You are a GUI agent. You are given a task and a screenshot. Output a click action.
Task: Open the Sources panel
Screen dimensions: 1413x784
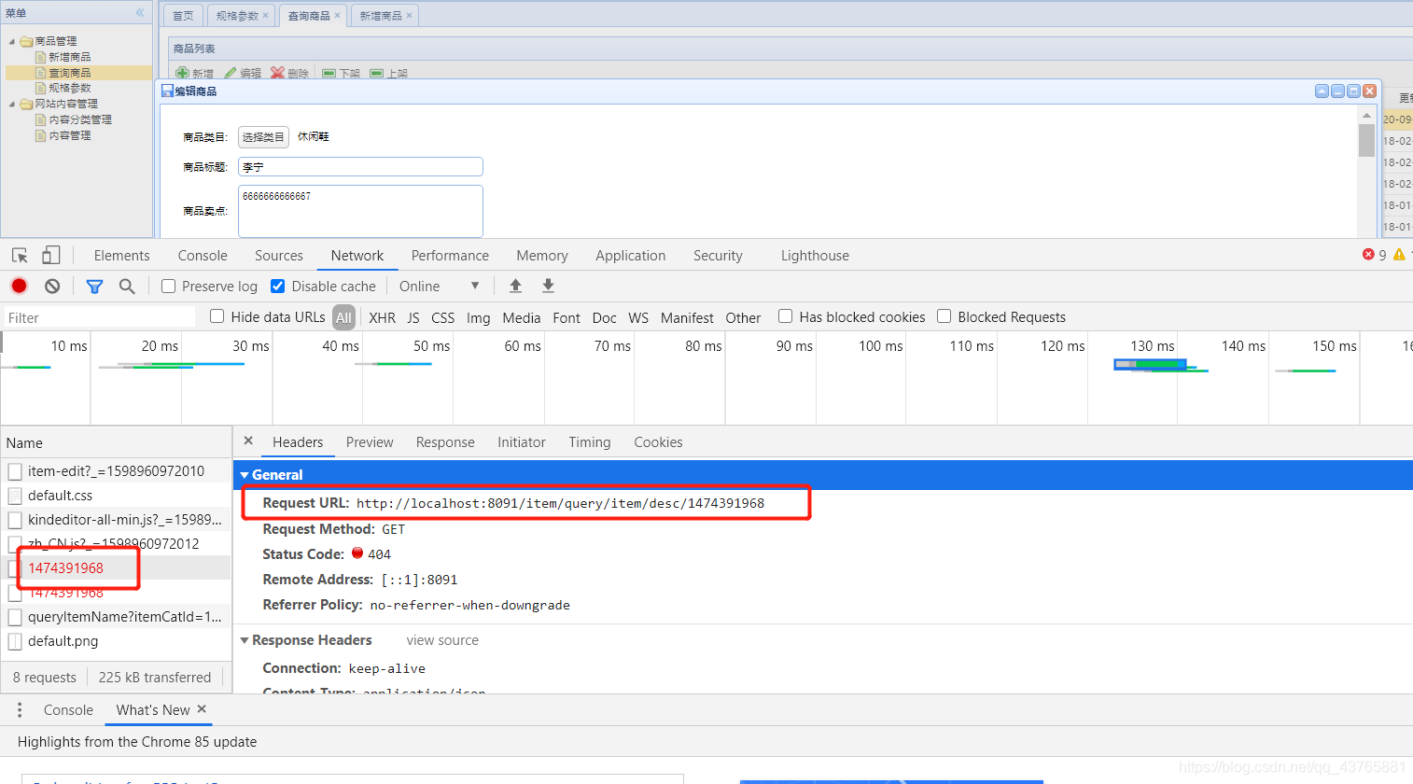279,256
